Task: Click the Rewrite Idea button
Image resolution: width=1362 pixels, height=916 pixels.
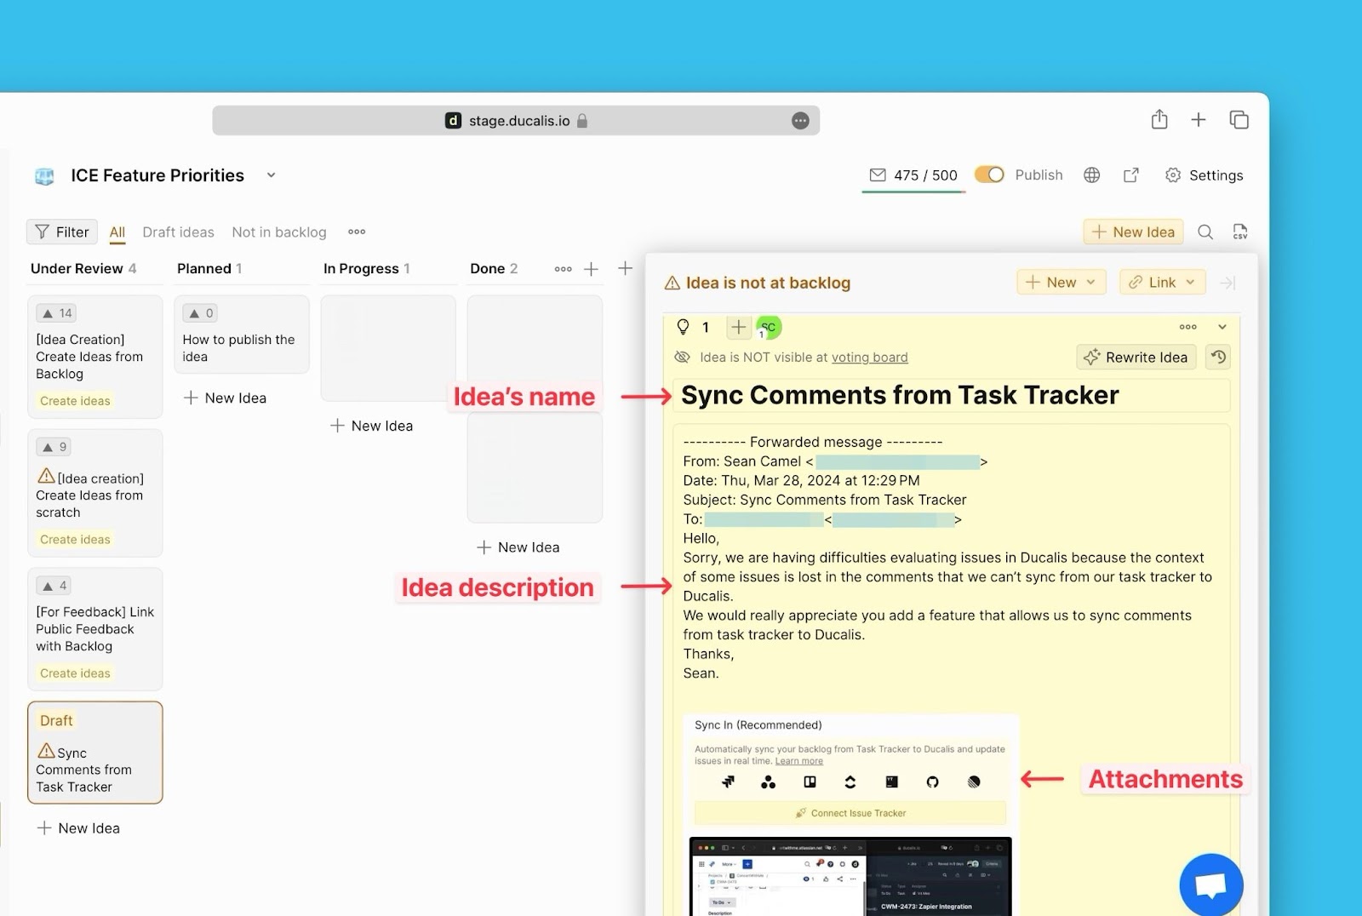Action: click(1136, 357)
